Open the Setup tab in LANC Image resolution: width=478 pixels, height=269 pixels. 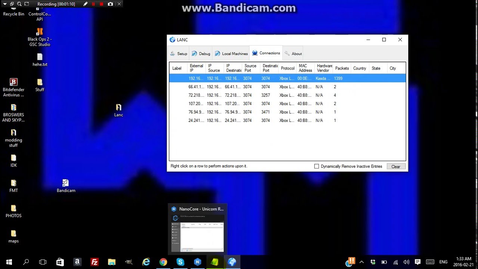(x=179, y=53)
